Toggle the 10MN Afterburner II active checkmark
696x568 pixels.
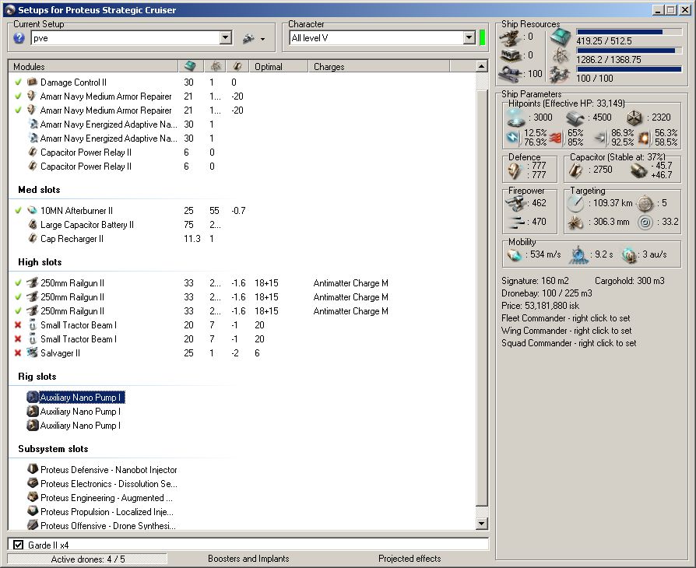18,210
